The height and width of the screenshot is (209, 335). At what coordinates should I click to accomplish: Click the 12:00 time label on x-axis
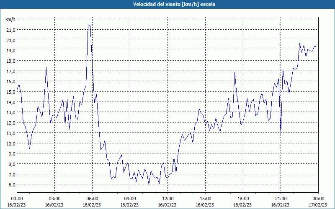pyautogui.click(x=168, y=199)
